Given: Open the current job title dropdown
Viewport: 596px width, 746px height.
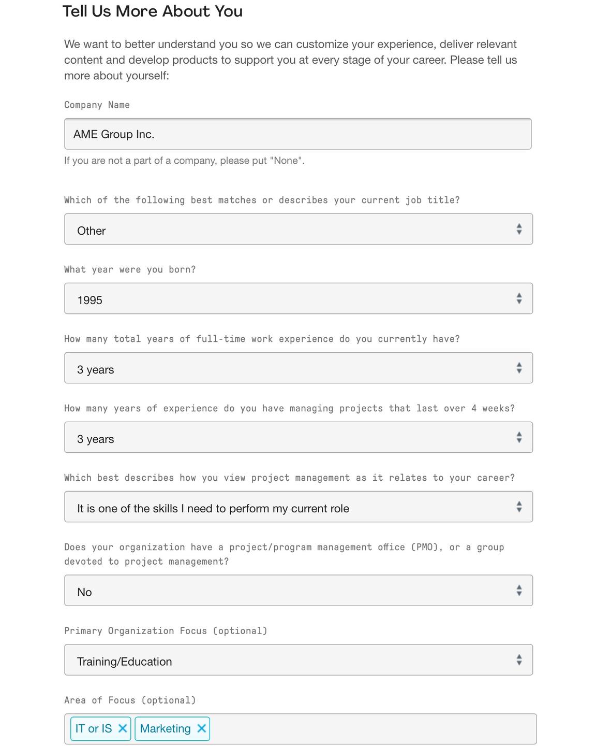Looking at the screenshot, I should click(x=290, y=229).
